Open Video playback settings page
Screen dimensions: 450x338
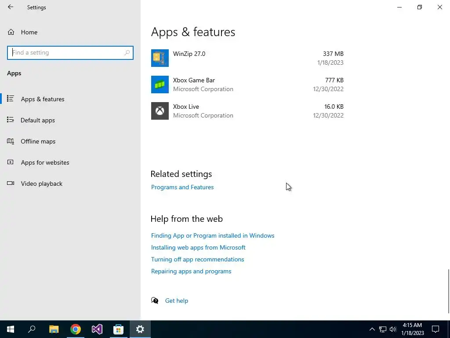coord(42,184)
